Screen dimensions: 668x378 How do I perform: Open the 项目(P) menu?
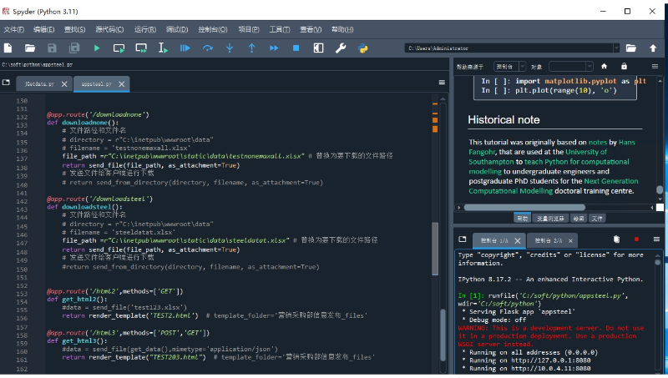click(249, 29)
